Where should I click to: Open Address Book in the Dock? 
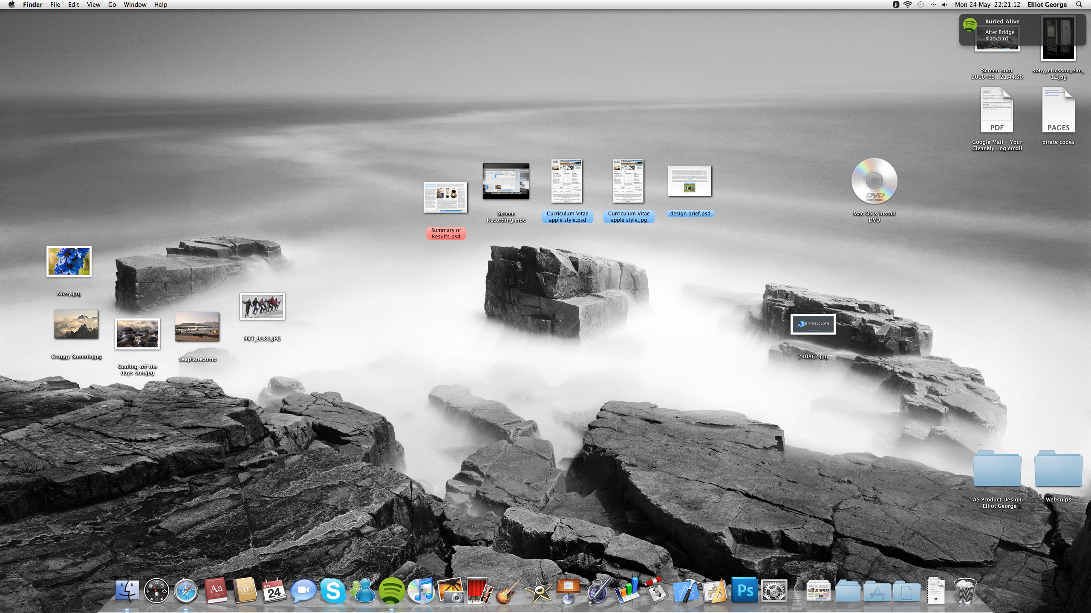point(245,590)
